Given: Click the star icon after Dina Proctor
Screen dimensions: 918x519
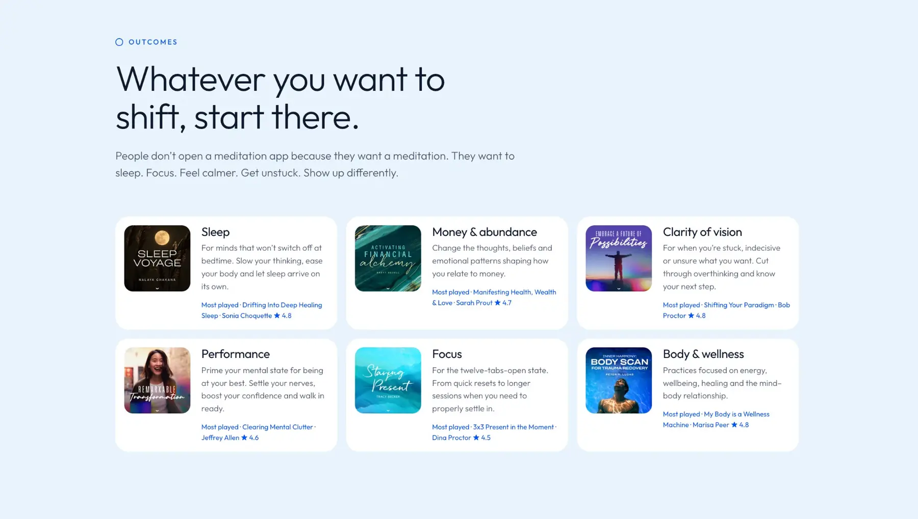Looking at the screenshot, I should point(476,437).
